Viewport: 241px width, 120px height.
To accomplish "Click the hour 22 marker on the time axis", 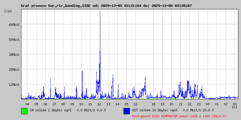I will (x=189, y=104).
